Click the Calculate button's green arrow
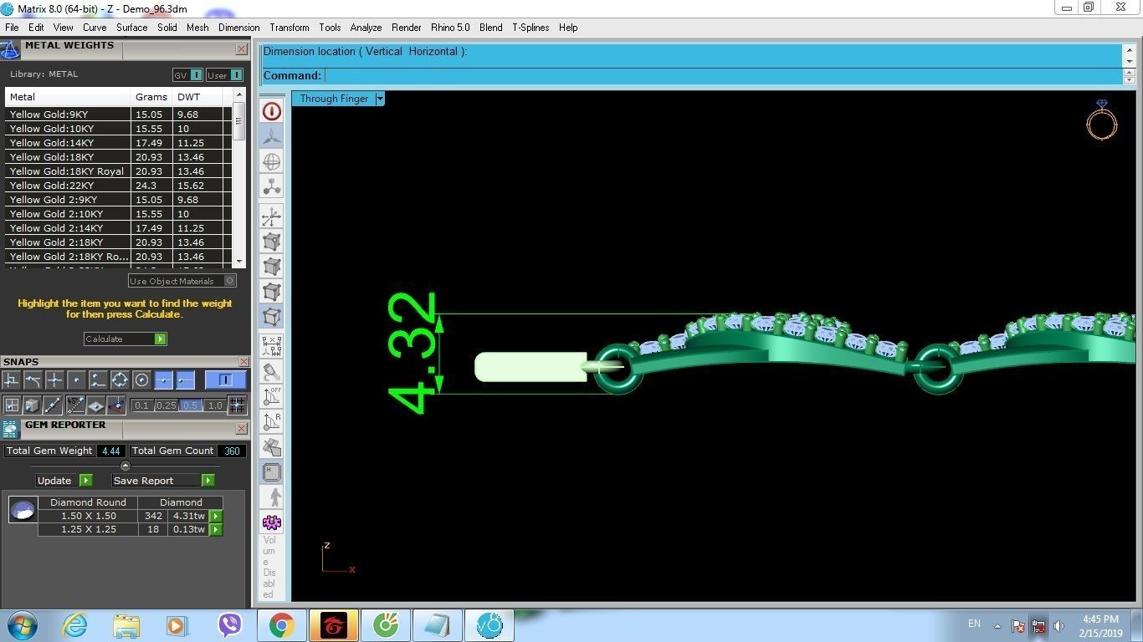Screen dimensions: 1143x642 [x=161, y=339]
